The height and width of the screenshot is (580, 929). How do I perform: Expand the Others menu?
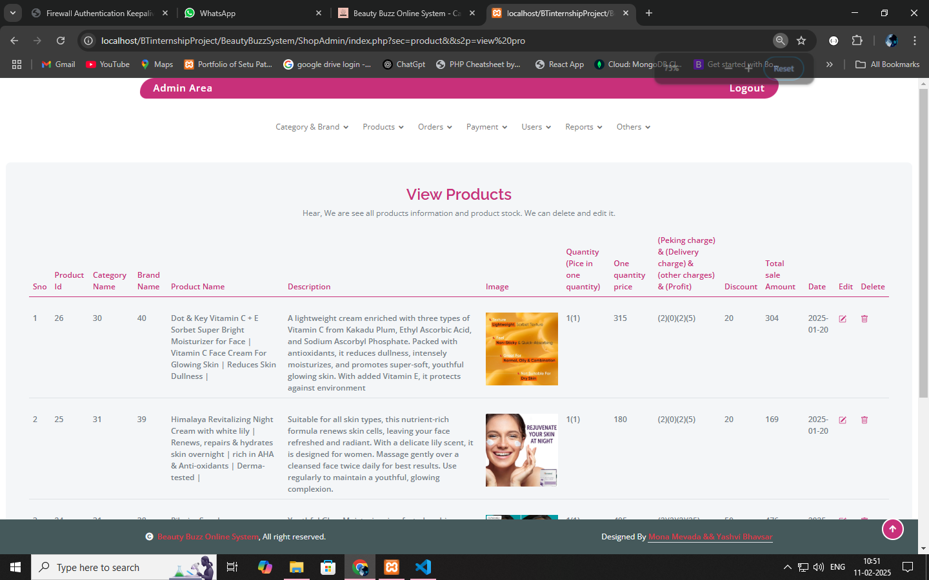(634, 127)
